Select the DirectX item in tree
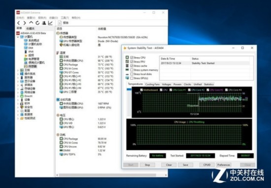271x188 pixels. coord(28,96)
